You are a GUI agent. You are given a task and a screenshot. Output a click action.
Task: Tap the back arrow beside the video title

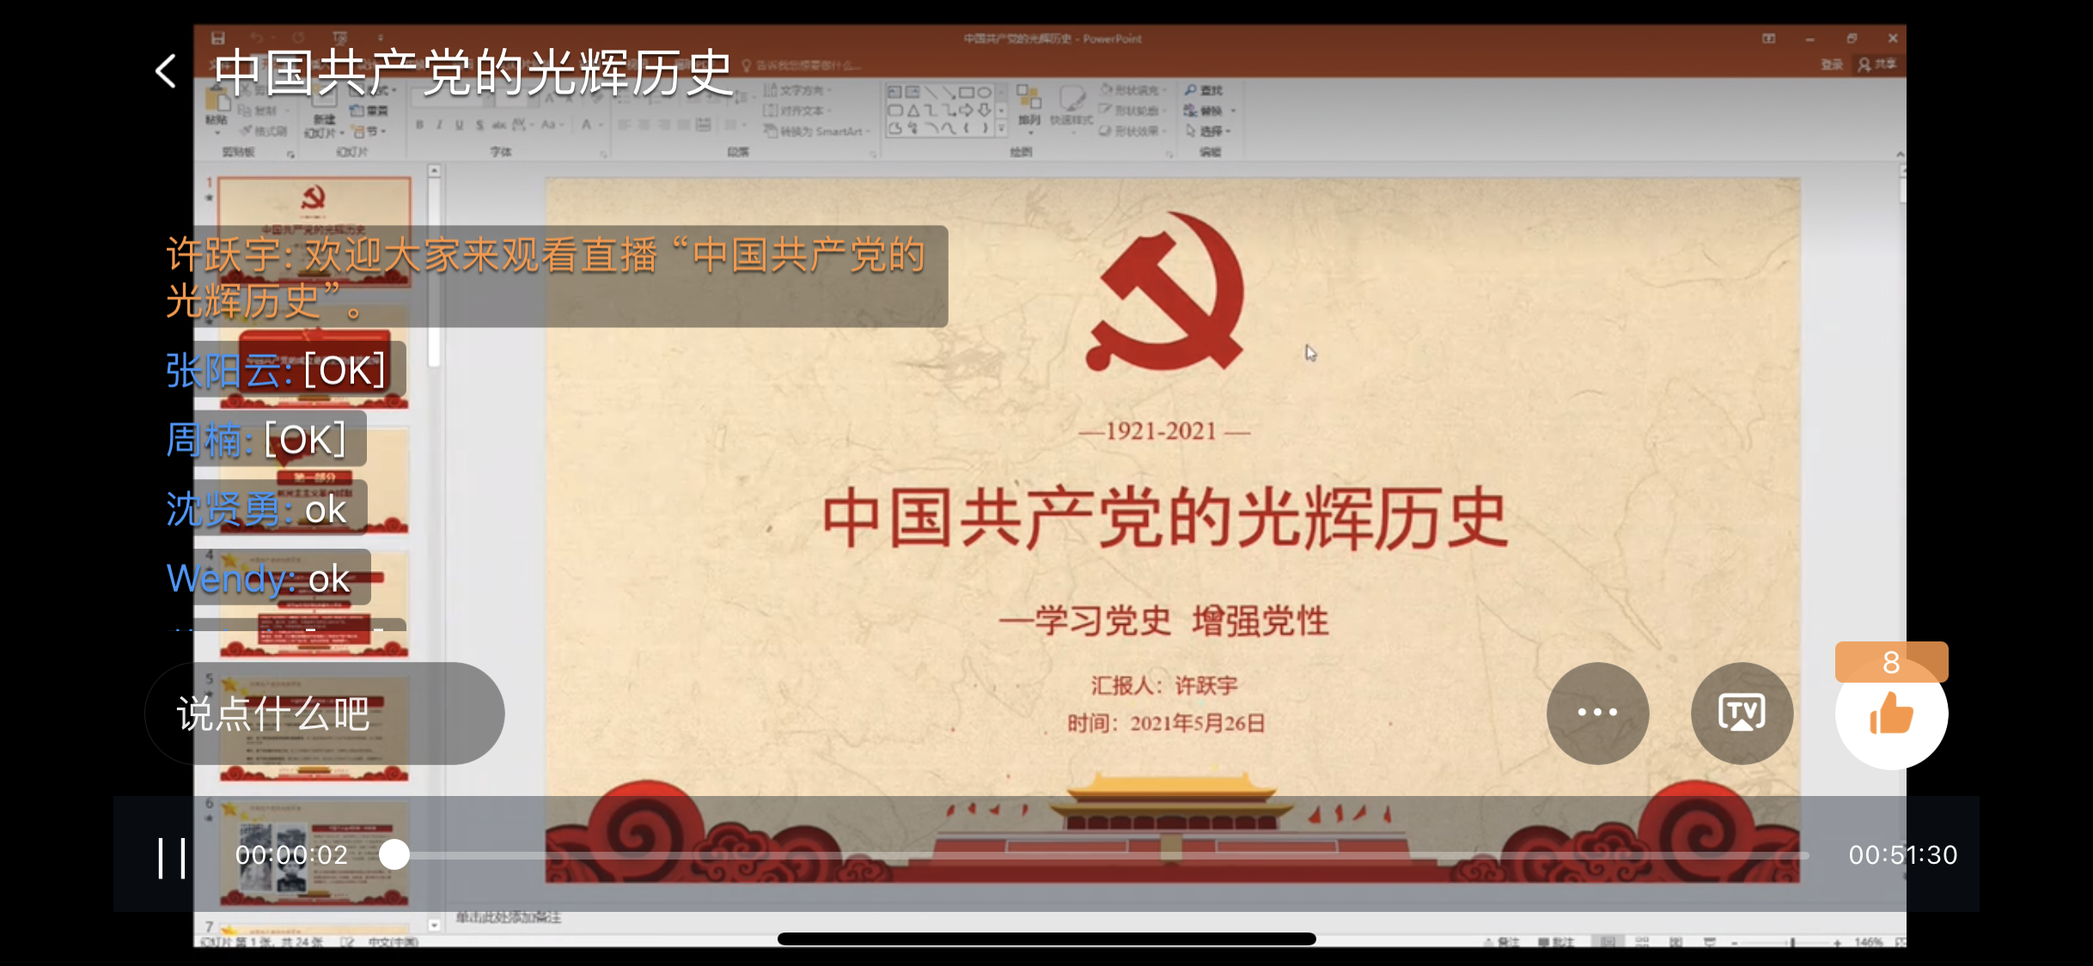click(166, 71)
